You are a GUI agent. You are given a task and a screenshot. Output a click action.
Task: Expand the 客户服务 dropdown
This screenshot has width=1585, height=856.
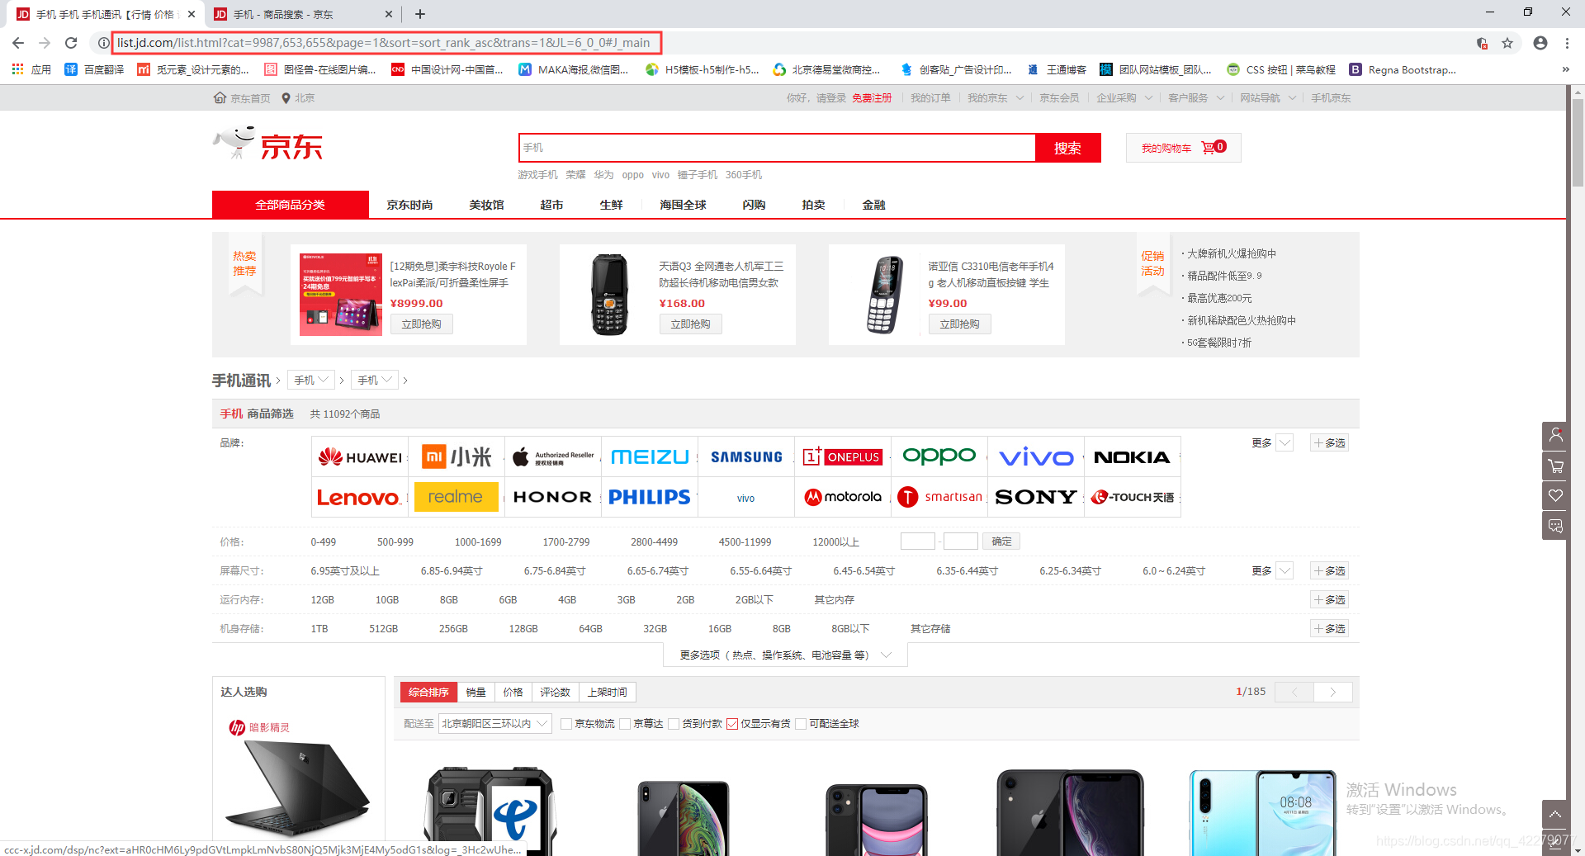coord(1196,98)
